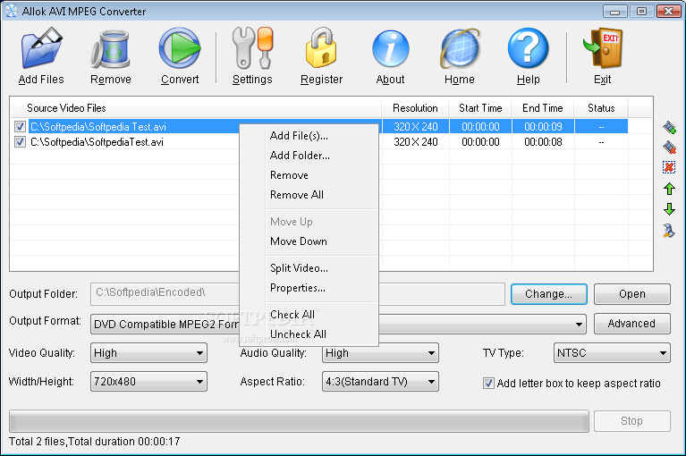Viewport: 686px width, 456px height.
Task: Select the C:\Softpedia\SoftpediaTest.avi row
Action: [x=319, y=142]
